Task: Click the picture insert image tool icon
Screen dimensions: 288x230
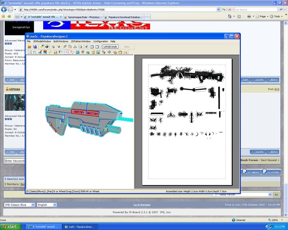Action: pyautogui.click(x=98, y=52)
